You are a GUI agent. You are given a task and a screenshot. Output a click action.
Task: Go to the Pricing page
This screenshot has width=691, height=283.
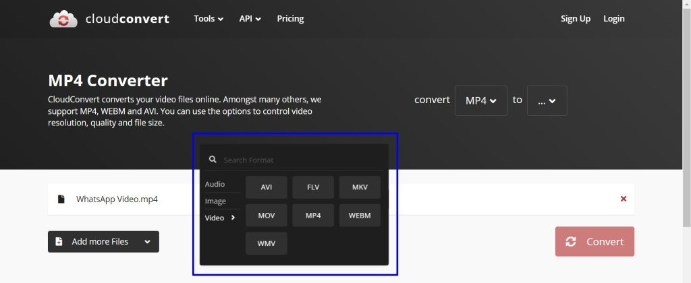coord(290,18)
